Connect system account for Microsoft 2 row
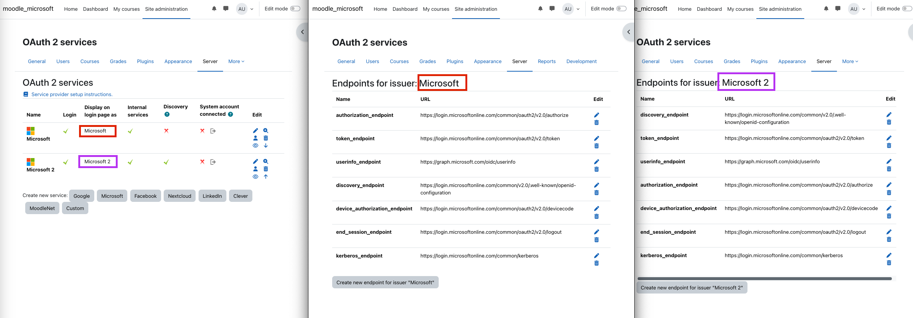This screenshot has height=318, width=913. coord(213,162)
